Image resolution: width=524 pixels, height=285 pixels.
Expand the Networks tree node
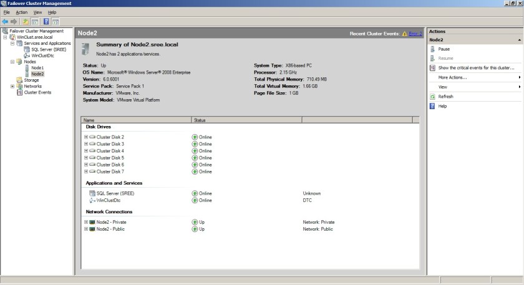pyautogui.click(x=12, y=86)
